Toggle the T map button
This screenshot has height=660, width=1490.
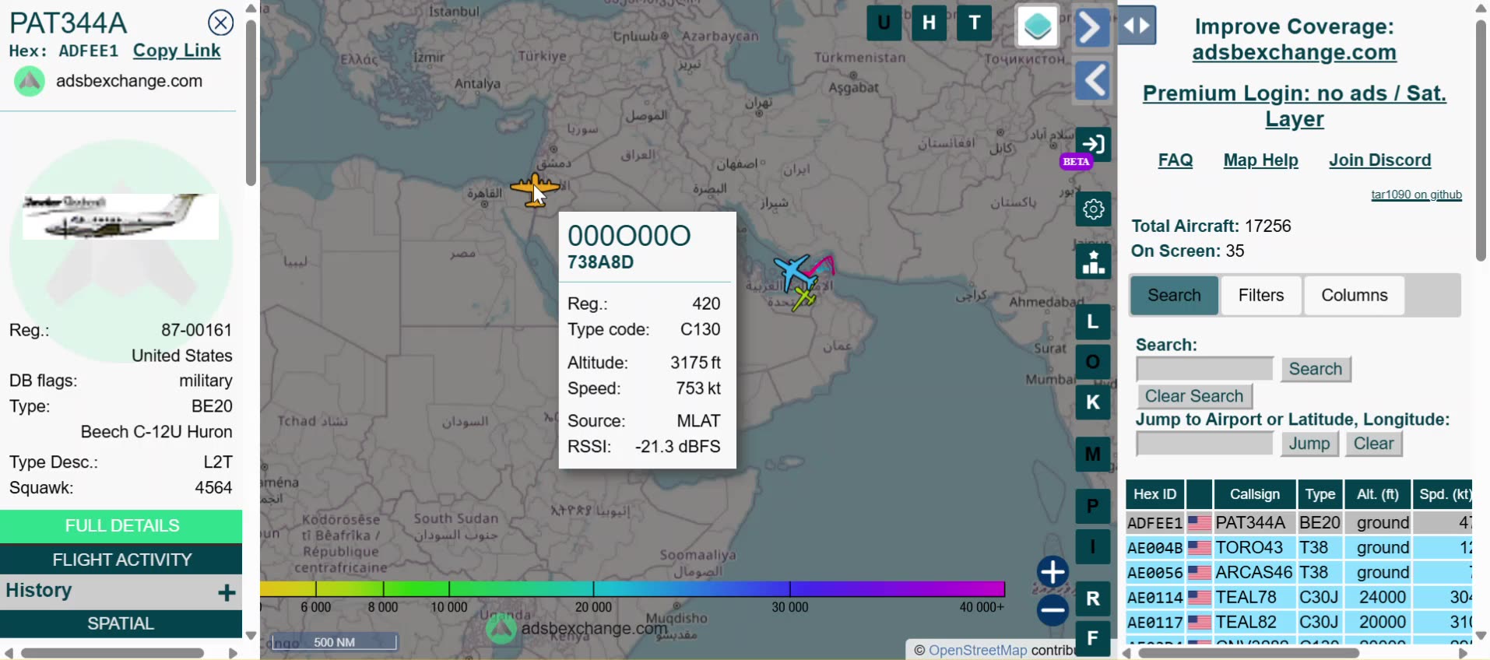pyautogui.click(x=974, y=23)
